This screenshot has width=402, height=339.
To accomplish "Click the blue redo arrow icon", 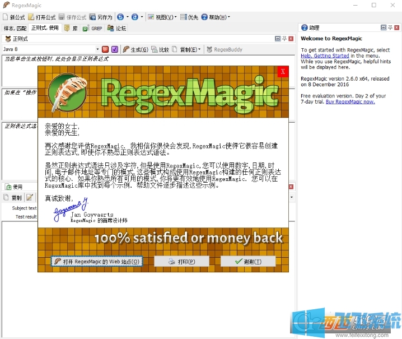I will click(134, 17).
